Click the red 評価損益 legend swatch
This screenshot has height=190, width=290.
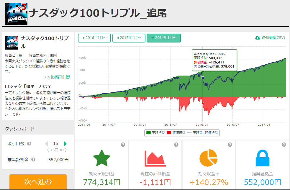tap(169, 133)
